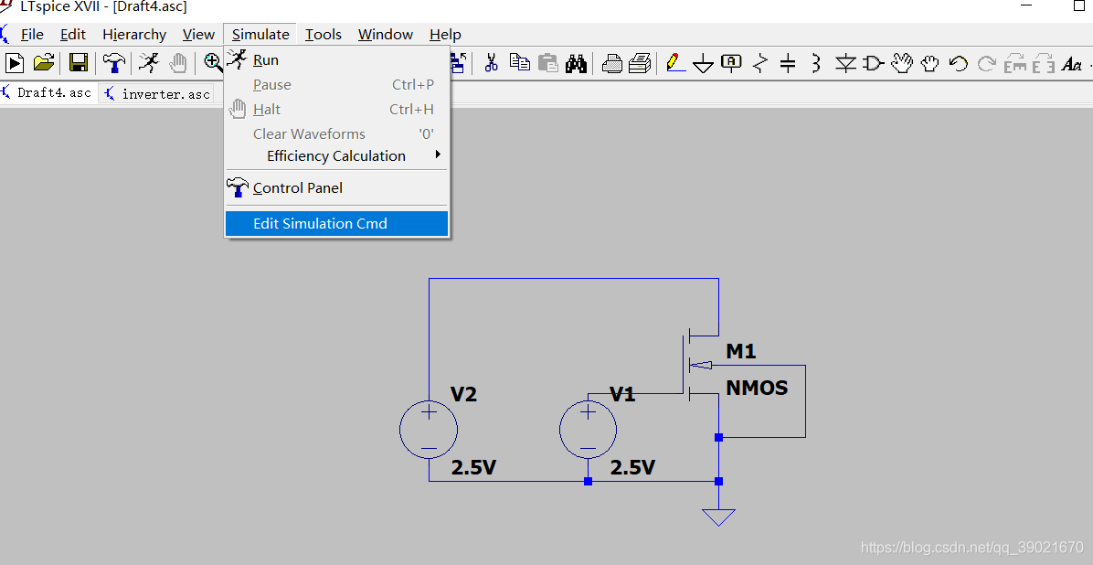Place an Inductor from the toolbar
This screenshot has width=1093, height=565.
[x=815, y=63]
